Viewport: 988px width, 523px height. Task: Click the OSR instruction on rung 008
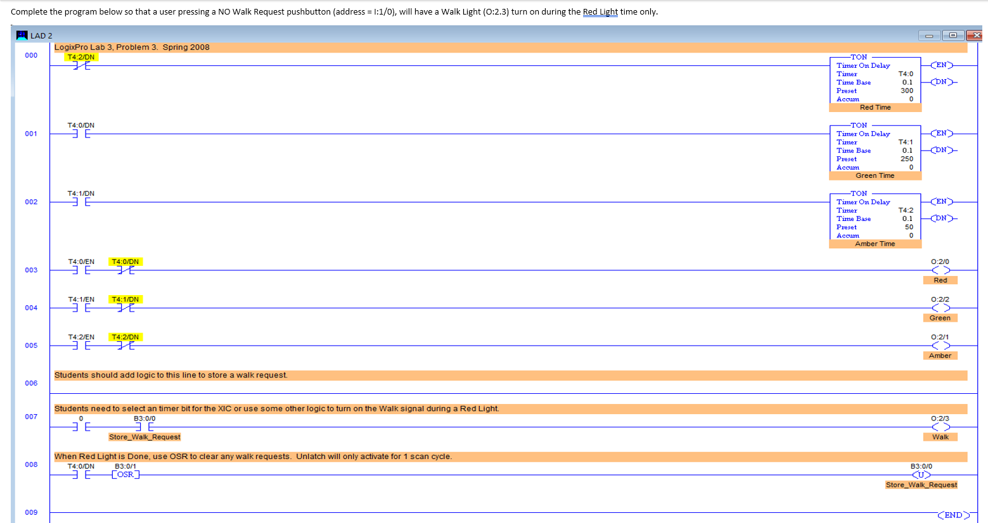click(x=124, y=474)
